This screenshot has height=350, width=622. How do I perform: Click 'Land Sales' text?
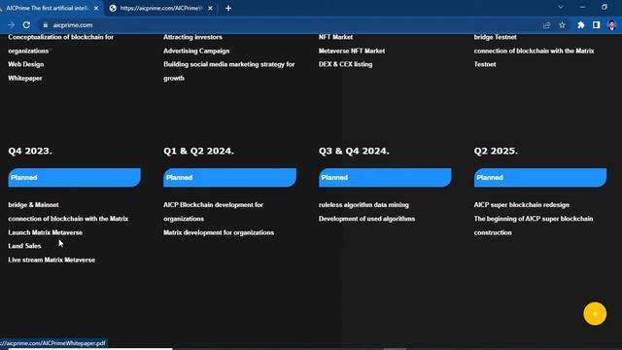(x=24, y=246)
